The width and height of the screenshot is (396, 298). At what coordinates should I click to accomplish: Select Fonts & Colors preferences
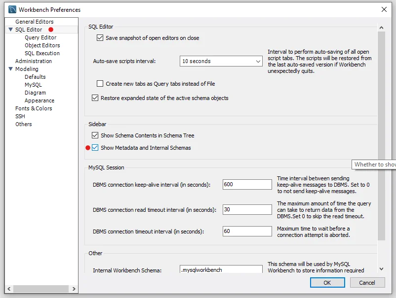tap(34, 108)
